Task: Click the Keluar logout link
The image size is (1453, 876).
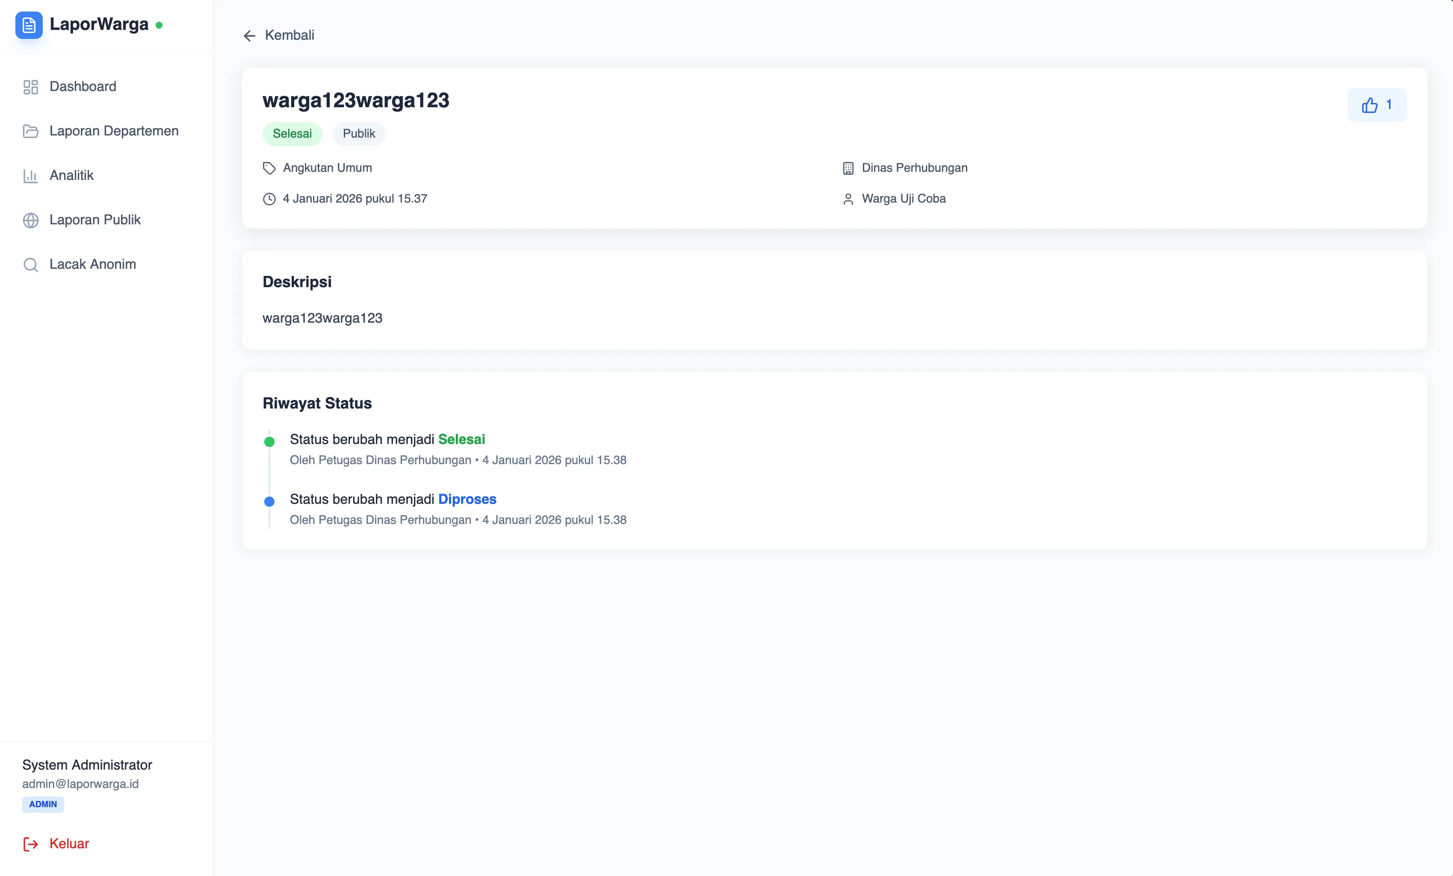Action: 69,844
